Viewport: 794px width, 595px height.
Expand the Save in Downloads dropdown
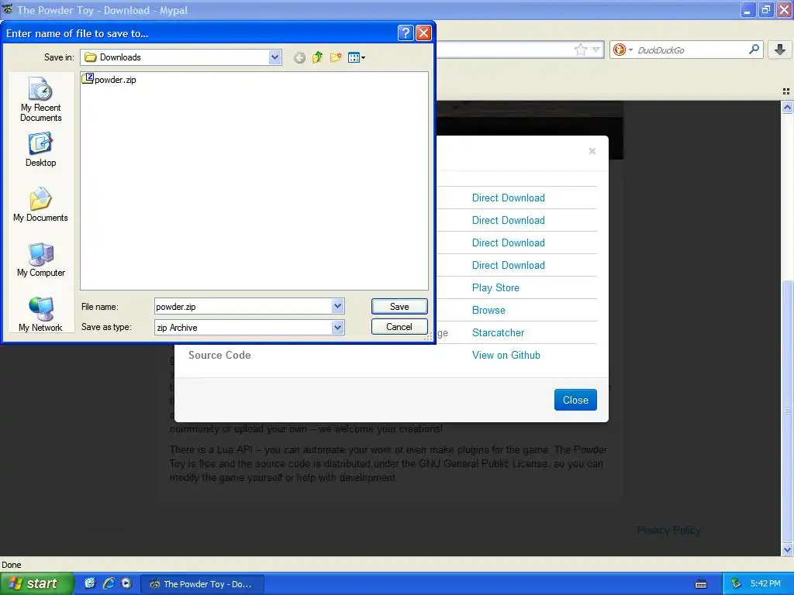274,57
